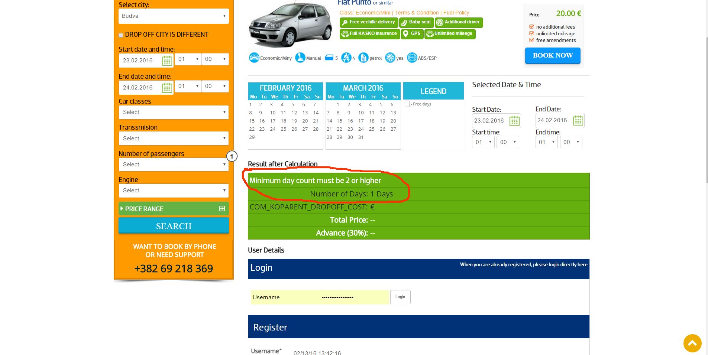
Task: Open the Car classes dropdown
Action: click(x=174, y=112)
